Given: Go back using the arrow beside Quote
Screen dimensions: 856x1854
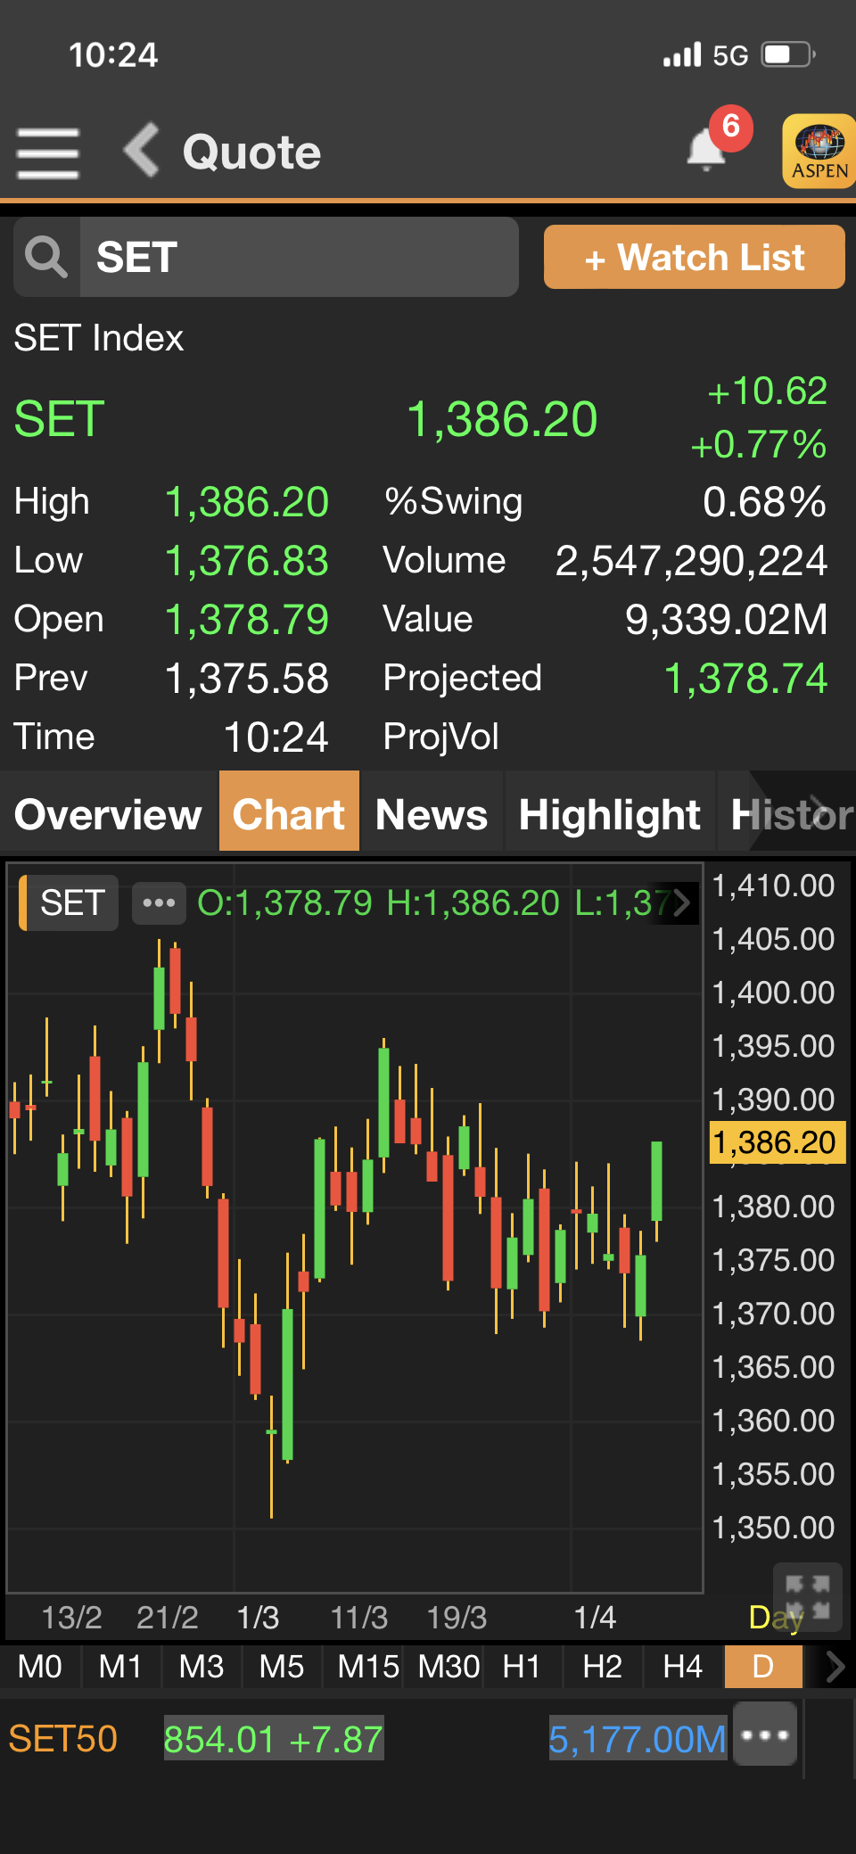Looking at the screenshot, I should point(141,150).
